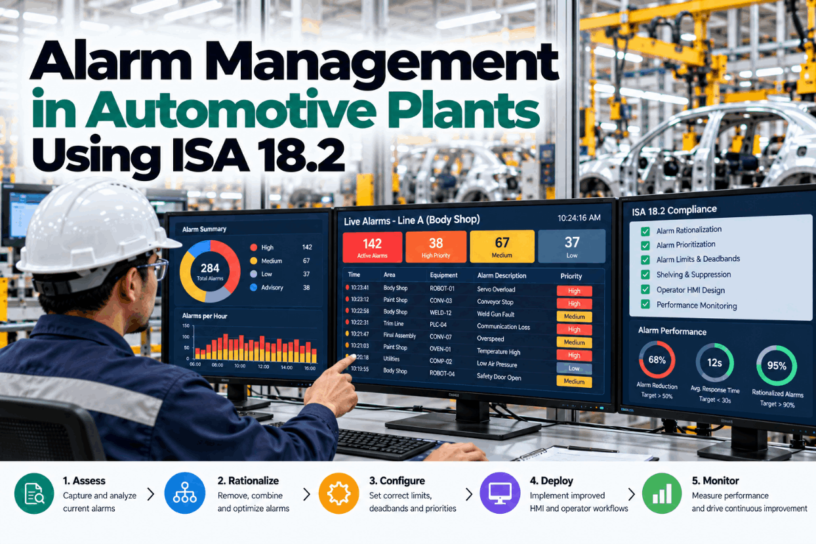Select the ROBOT-01 equipment cell

click(442, 289)
